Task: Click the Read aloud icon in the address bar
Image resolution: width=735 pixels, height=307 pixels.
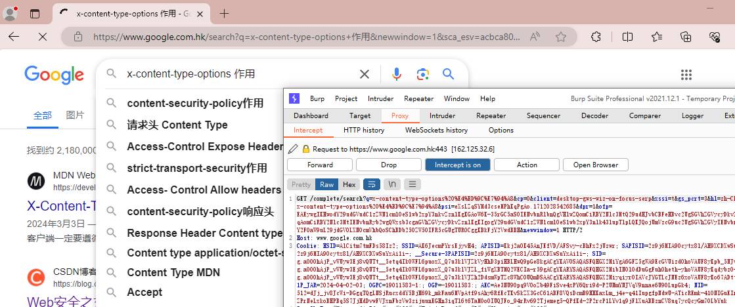Action: 535,37
